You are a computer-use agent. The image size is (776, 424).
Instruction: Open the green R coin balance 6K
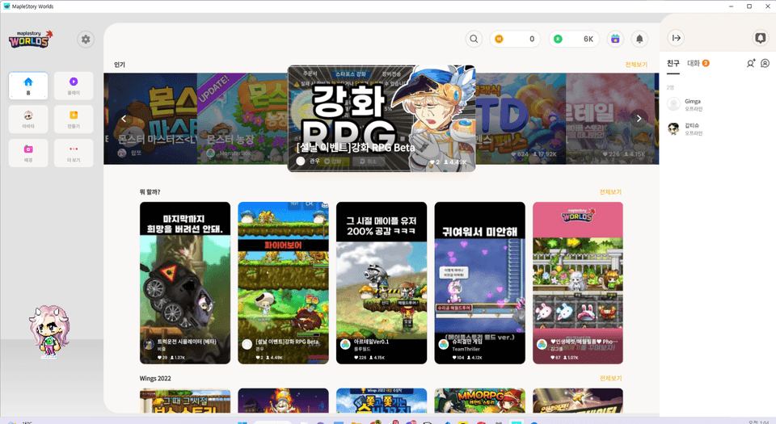574,39
